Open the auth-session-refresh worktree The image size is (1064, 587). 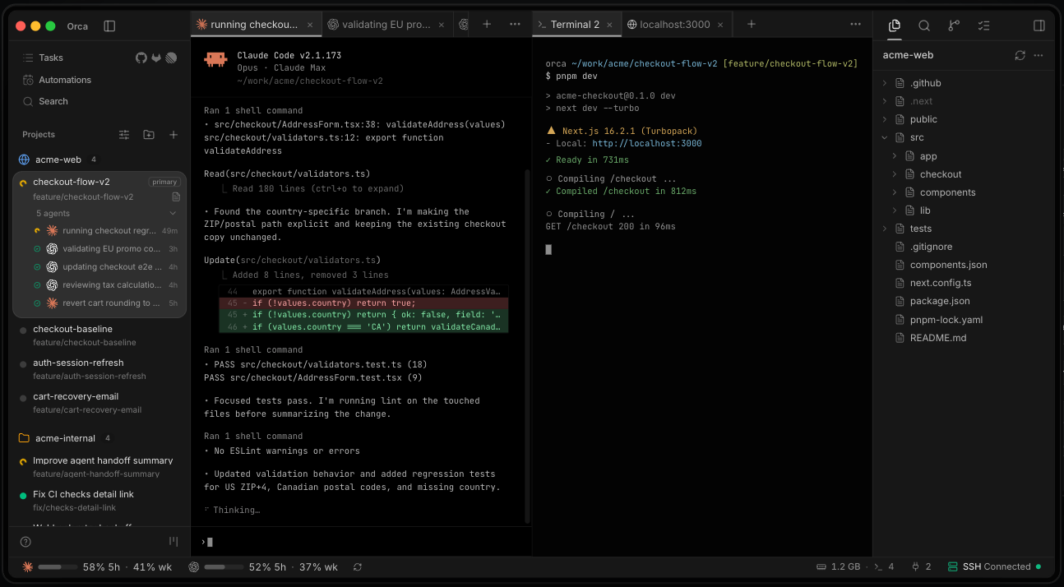coord(99,369)
